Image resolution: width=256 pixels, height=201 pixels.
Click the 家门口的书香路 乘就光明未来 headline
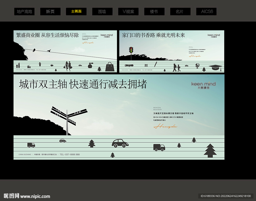(153, 35)
